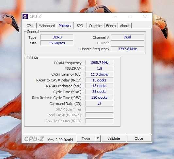Image resolution: width=174 pixels, height=159 pixels.
Task: Click the RAS# to CAS# Delay label
Action: tap(59, 80)
